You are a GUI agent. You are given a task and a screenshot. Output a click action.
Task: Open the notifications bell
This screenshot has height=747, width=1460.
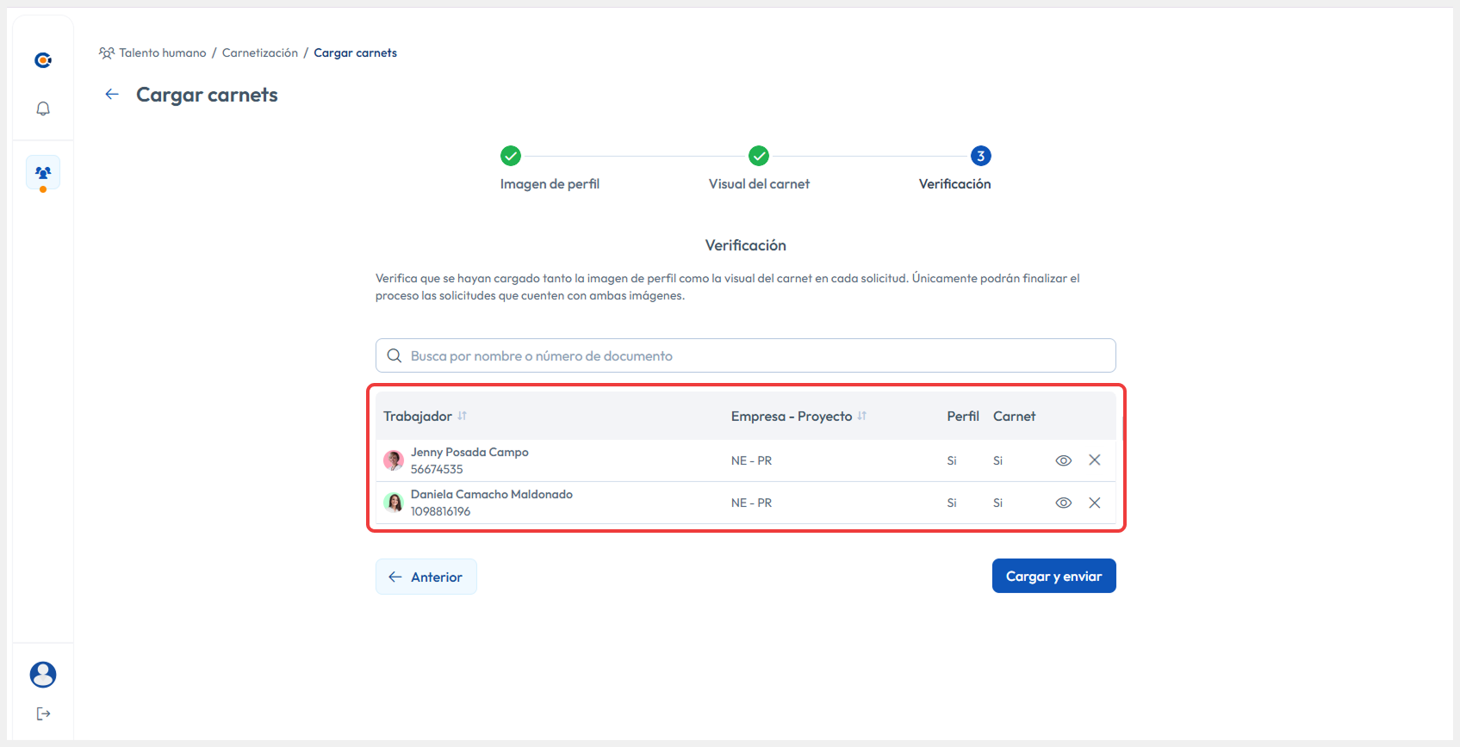pyautogui.click(x=43, y=108)
